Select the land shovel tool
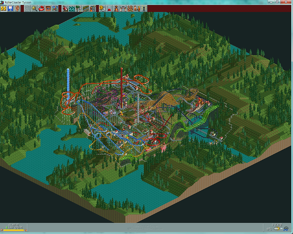 [x=65, y=9]
